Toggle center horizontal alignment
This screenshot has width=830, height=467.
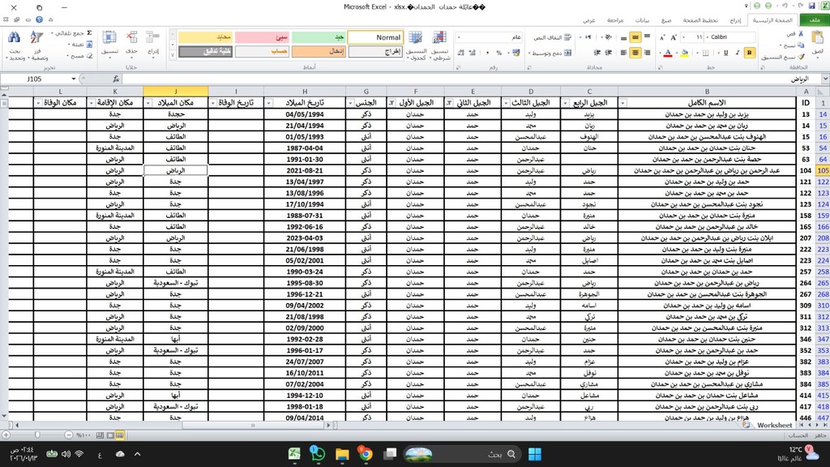(635, 53)
